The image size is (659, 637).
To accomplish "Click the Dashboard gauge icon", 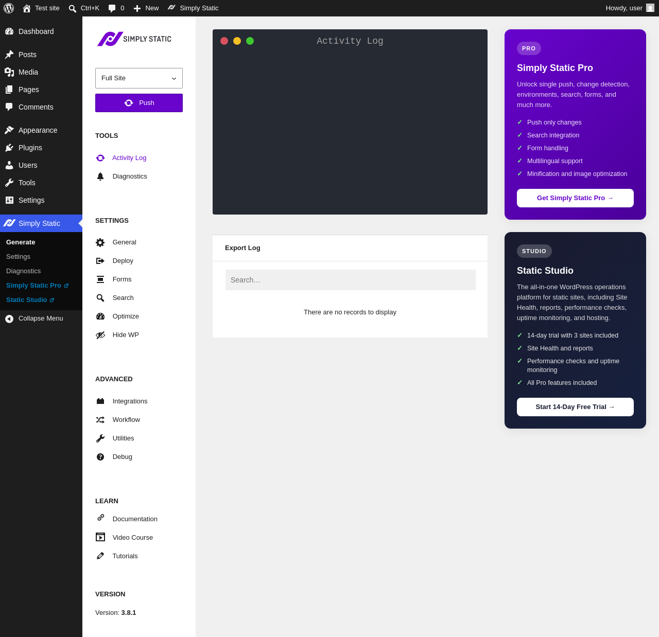I will coord(9,31).
